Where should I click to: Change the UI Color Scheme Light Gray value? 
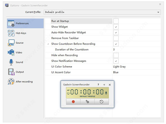tap(119, 67)
